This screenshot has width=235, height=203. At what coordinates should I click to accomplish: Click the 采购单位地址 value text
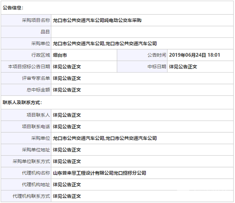click(67, 150)
